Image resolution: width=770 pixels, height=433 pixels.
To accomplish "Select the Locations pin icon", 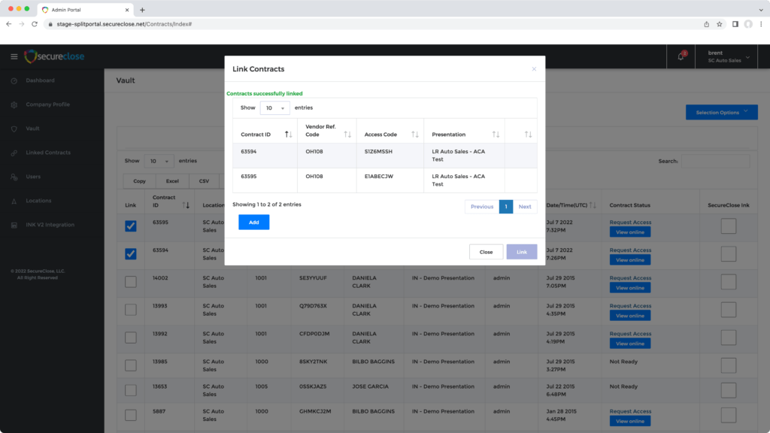I will click(15, 201).
